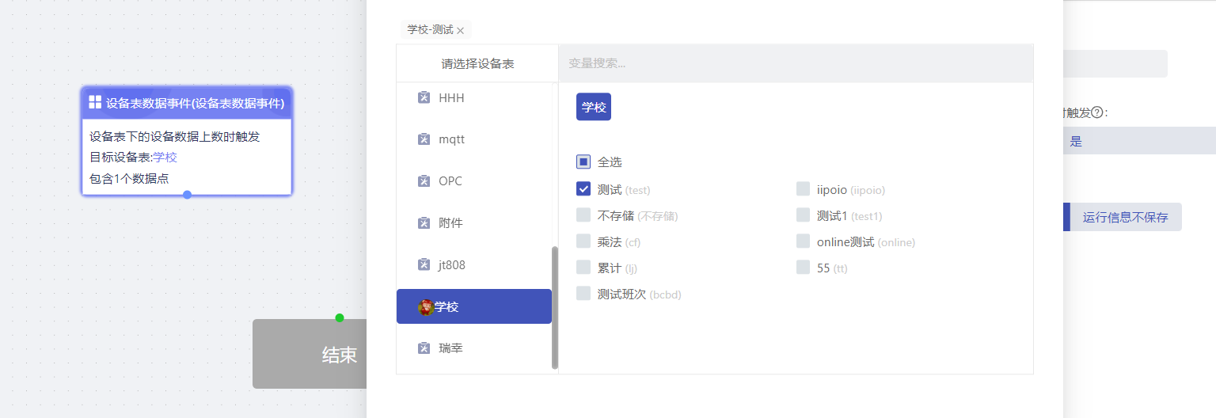The width and height of the screenshot is (1216, 418).
Task: Click the jt808 device table icon
Action: coord(424,265)
